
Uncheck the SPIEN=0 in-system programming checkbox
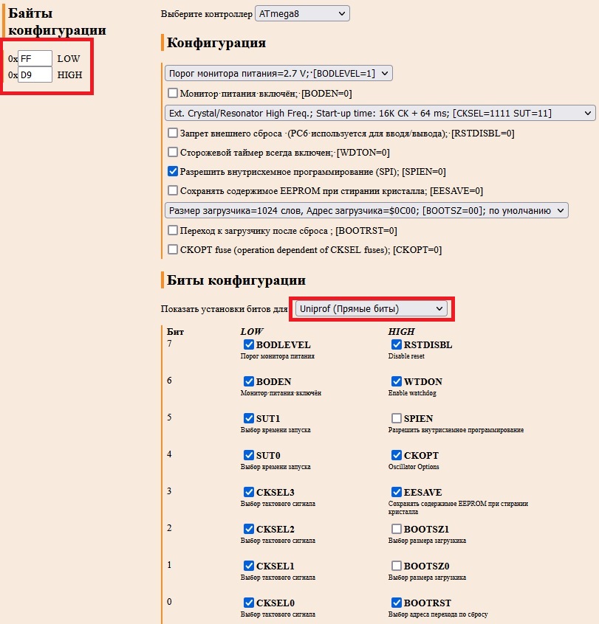click(x=173, y=172)
